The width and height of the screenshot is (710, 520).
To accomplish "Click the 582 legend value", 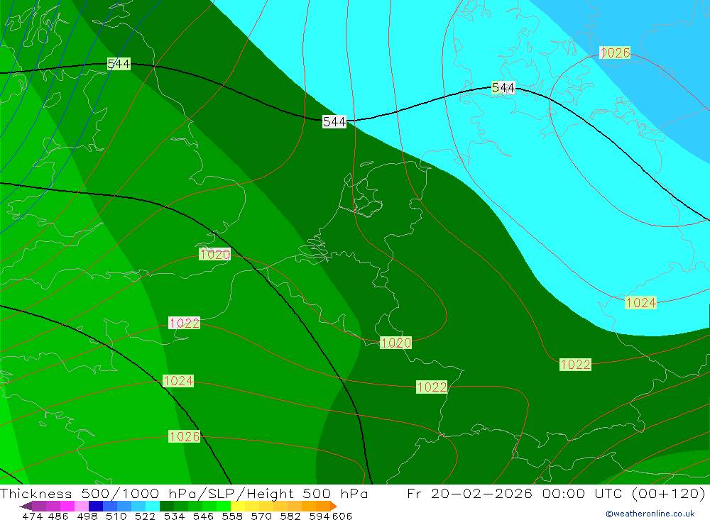I will [x=290, y=516].
